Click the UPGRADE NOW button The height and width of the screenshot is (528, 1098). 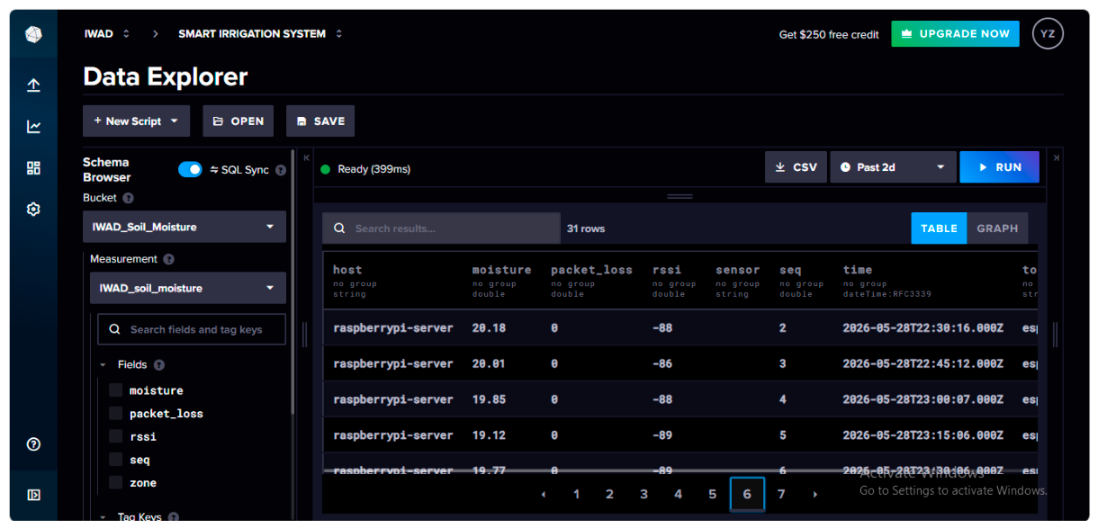[956, 34]
